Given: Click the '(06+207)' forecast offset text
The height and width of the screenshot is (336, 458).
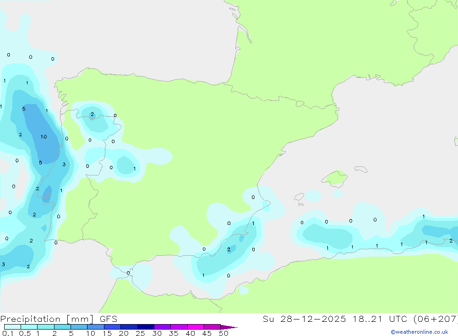Looking at the screenshot, I should [x=436, y=319].
